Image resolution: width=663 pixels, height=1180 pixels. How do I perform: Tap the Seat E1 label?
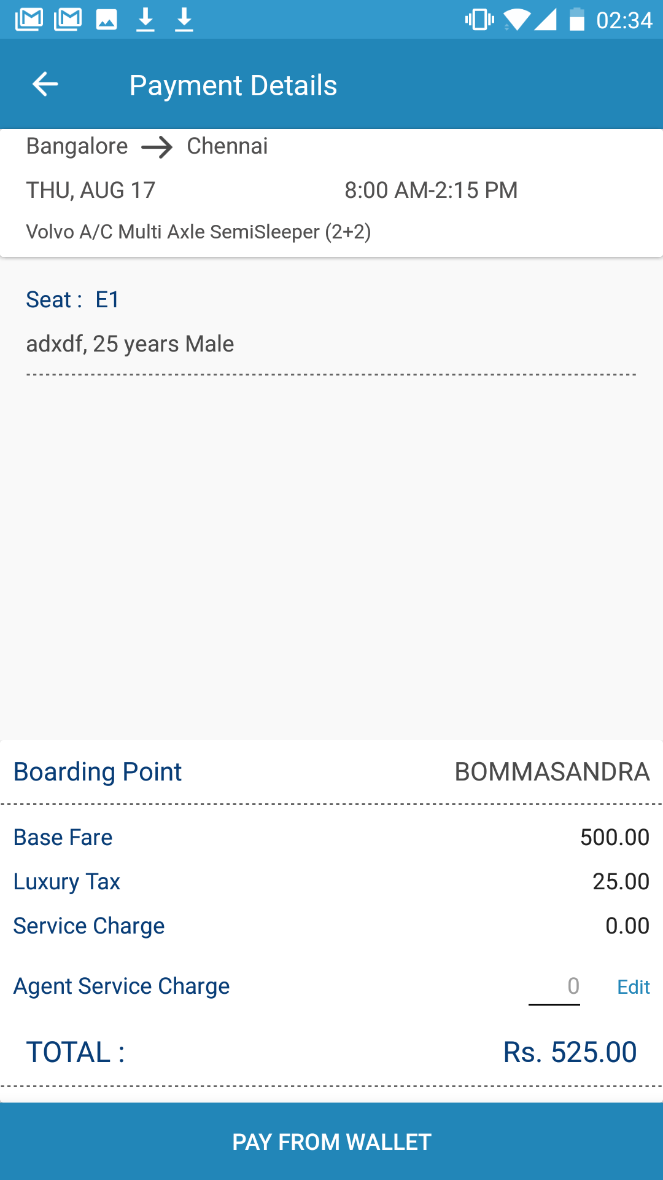(x=72, y=300)
